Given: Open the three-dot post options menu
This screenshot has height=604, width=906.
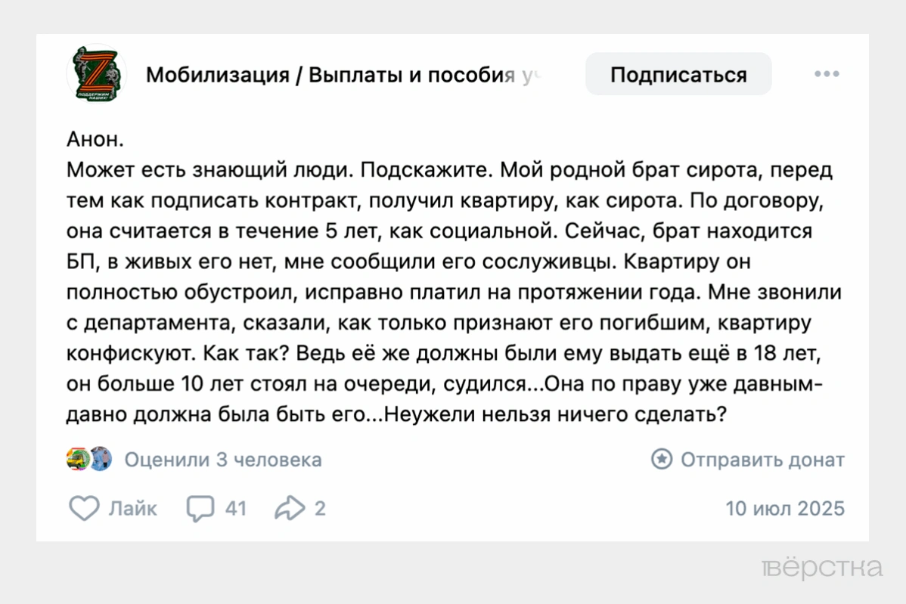Looking at the screenshot, I should [x=827, y=73].
